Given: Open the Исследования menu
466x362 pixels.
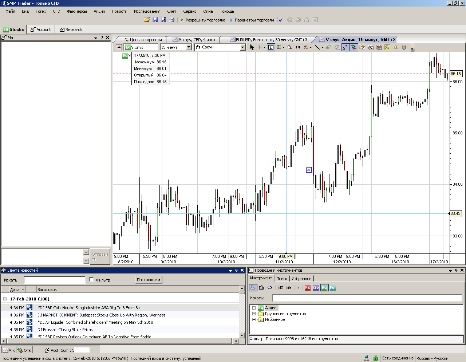Looking at the screenshot, I should point(147,11).
